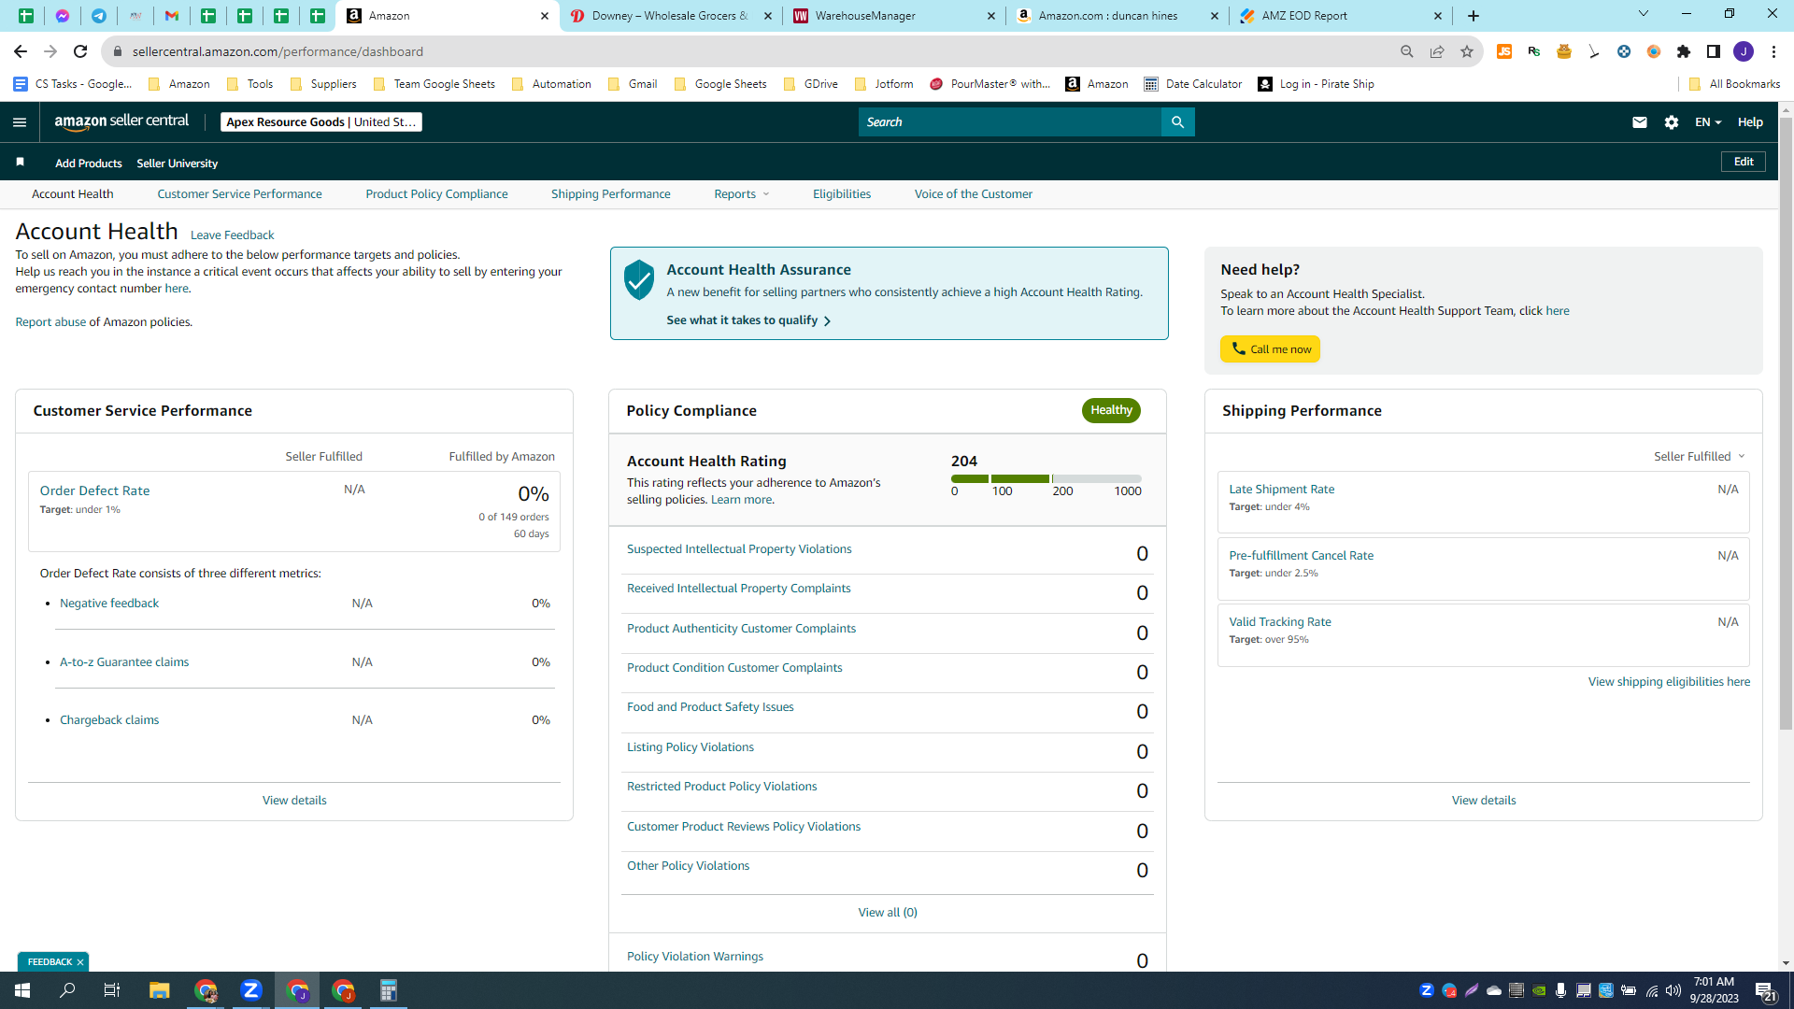
Task: Switch to the AMZ EOD Report tab
Action: [x=1341, y=16]
